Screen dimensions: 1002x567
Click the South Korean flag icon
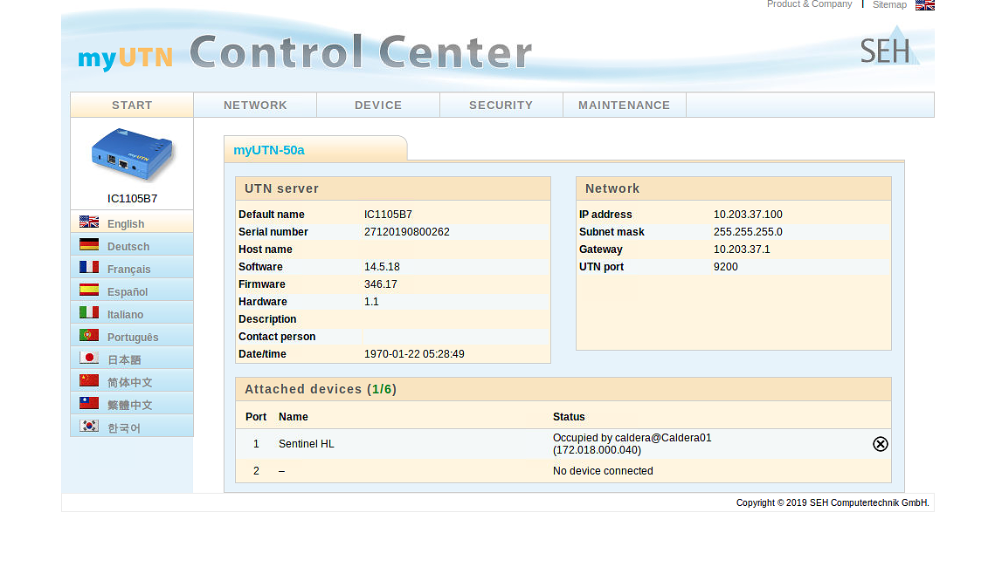88,427
